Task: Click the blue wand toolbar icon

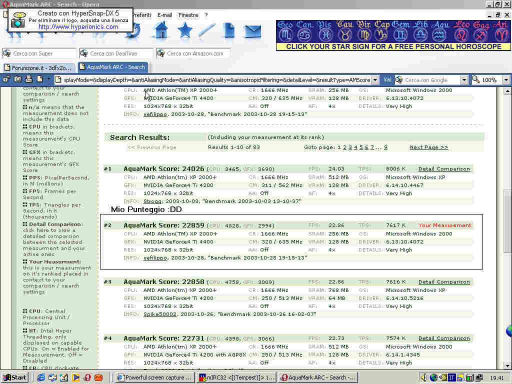Action: (x=206, y=30)
